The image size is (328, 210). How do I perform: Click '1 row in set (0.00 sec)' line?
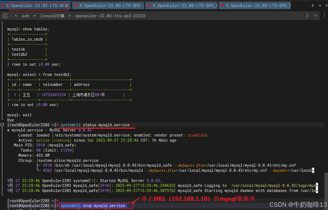coord(33,105)
